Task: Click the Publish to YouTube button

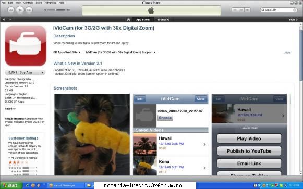Action: 249,151
